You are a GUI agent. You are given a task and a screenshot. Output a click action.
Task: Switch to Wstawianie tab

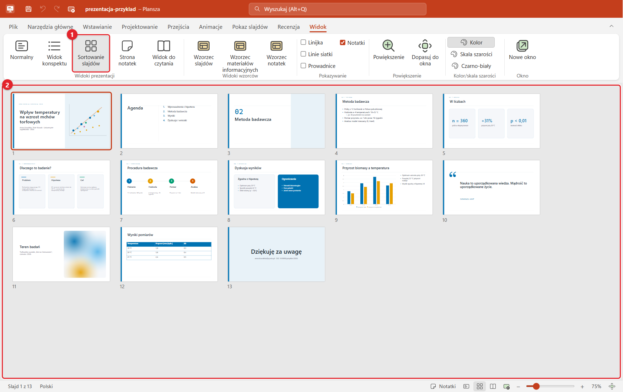point(97,27)
